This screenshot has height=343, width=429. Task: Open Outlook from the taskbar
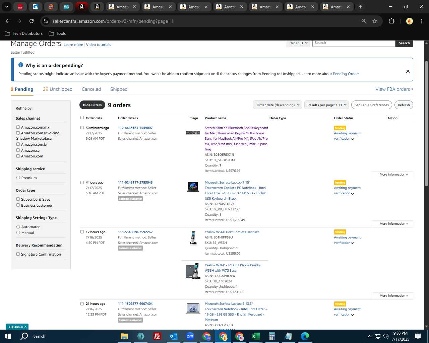173,336
